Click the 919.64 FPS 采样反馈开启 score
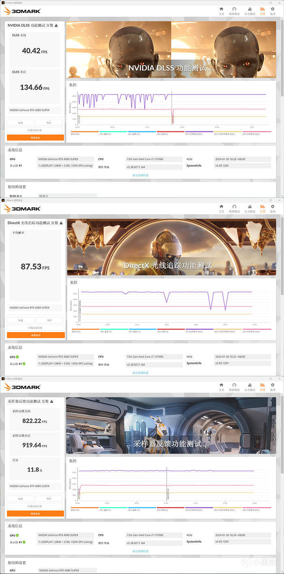The image size is (284, 574). tap(35, 445)
